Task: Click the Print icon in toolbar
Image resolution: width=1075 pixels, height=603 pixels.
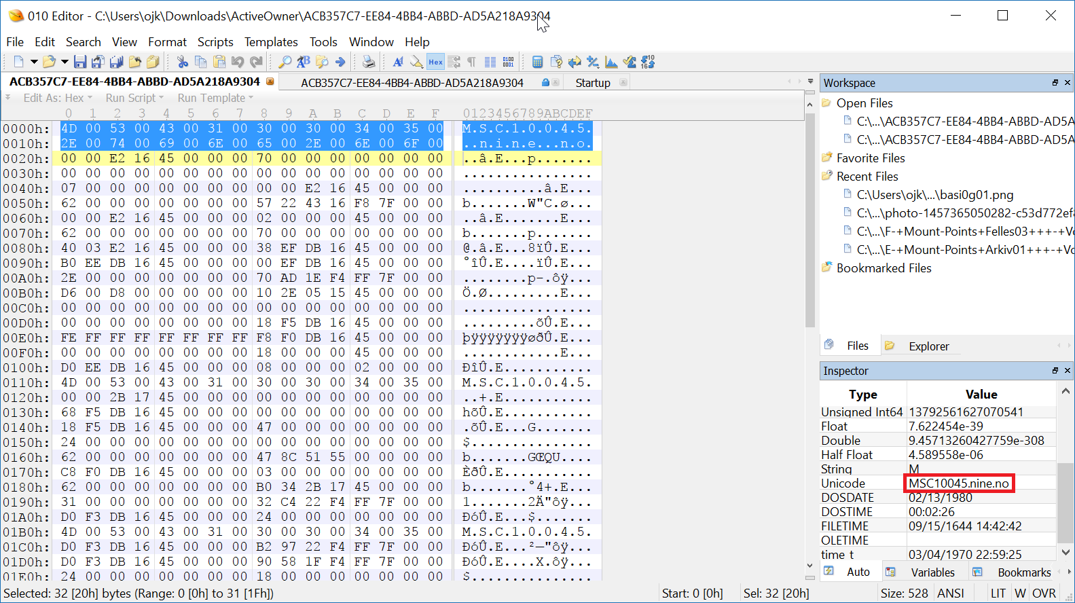Action: tap(368, 62)
